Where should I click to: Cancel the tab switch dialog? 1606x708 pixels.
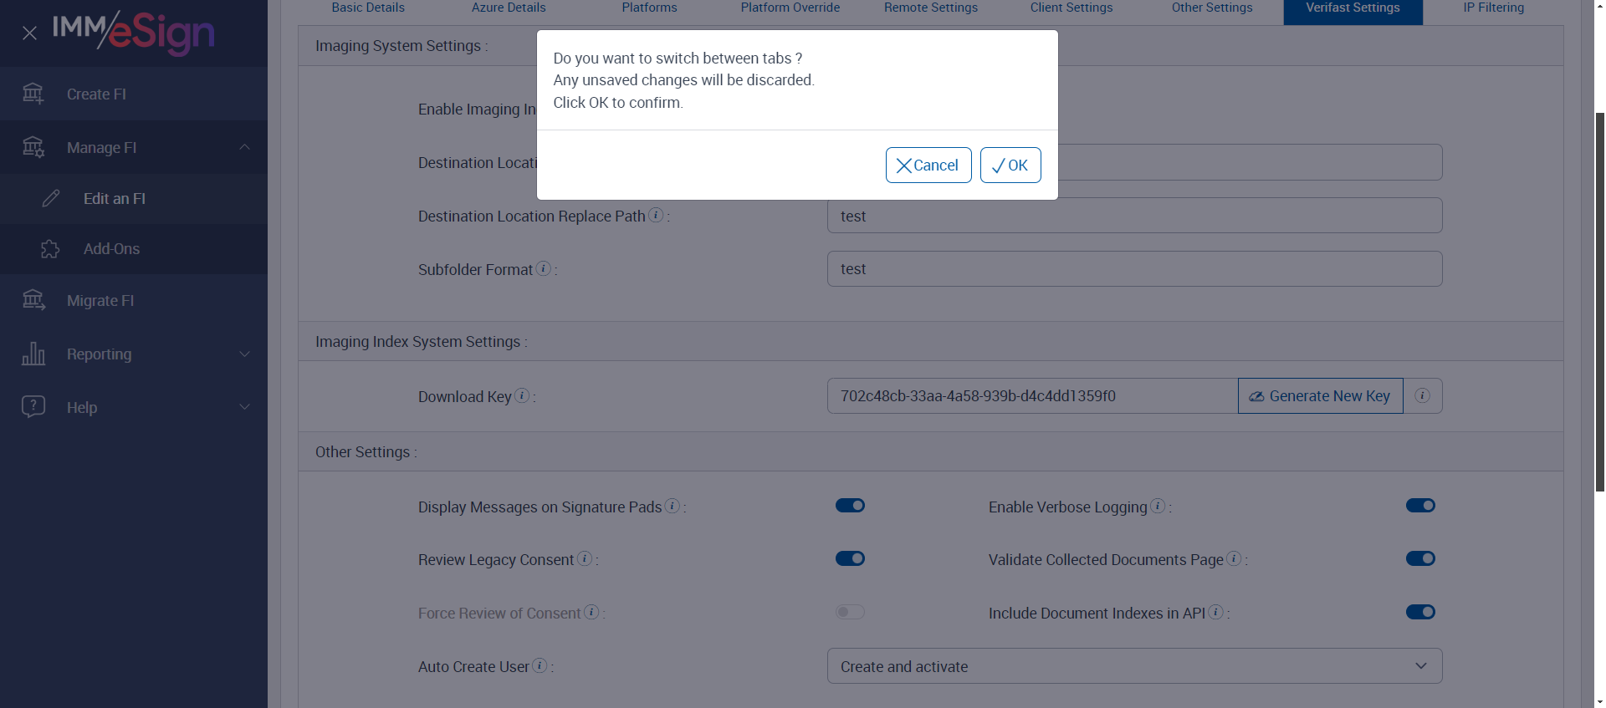[x=928, y=166]
